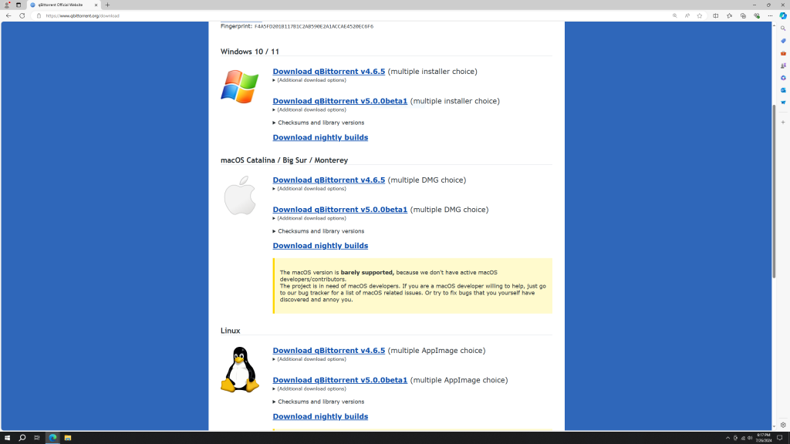This screenshot has height=444, width=790.
Task: Expand Additional download options under Linux v5.0.0beta1
Action: pos(311,388)
